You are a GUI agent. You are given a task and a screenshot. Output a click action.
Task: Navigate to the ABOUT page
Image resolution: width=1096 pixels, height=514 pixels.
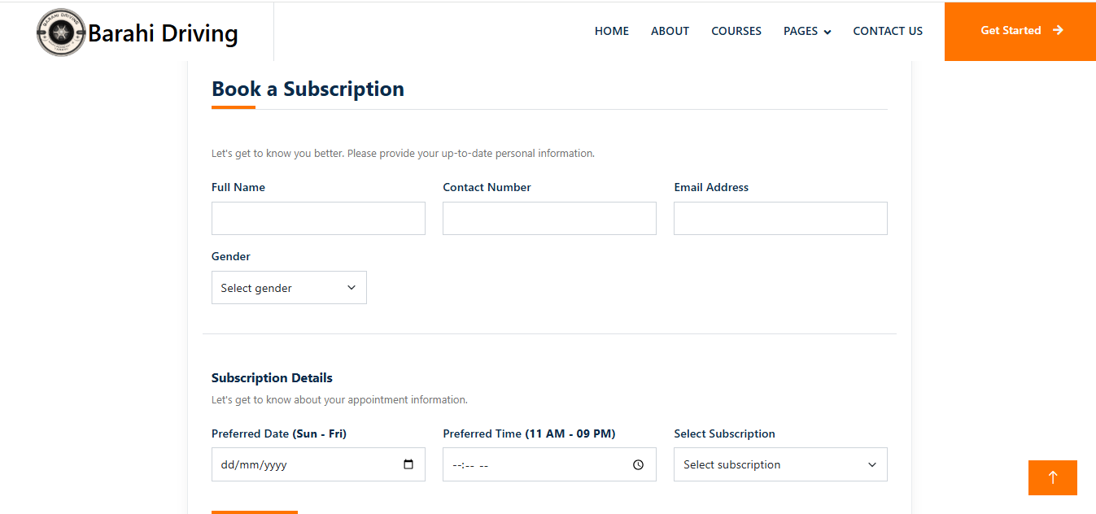pos(670,31)
